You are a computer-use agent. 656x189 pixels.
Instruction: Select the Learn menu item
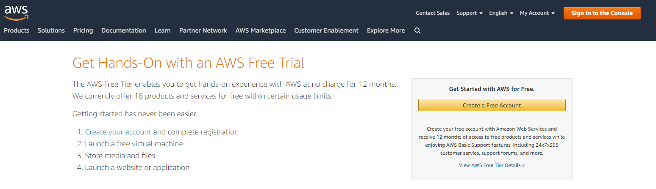[163, 30]
